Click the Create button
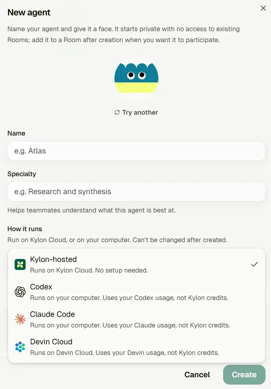271x389 pixels. (x=244, y=375)
